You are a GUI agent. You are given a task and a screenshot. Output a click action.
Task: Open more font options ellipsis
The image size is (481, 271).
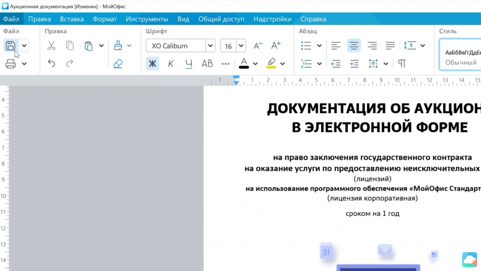click(x=225, y=64)
